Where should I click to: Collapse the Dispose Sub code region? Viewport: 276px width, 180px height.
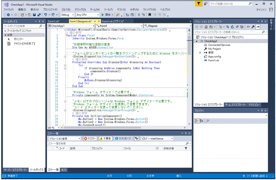[65, 56]
